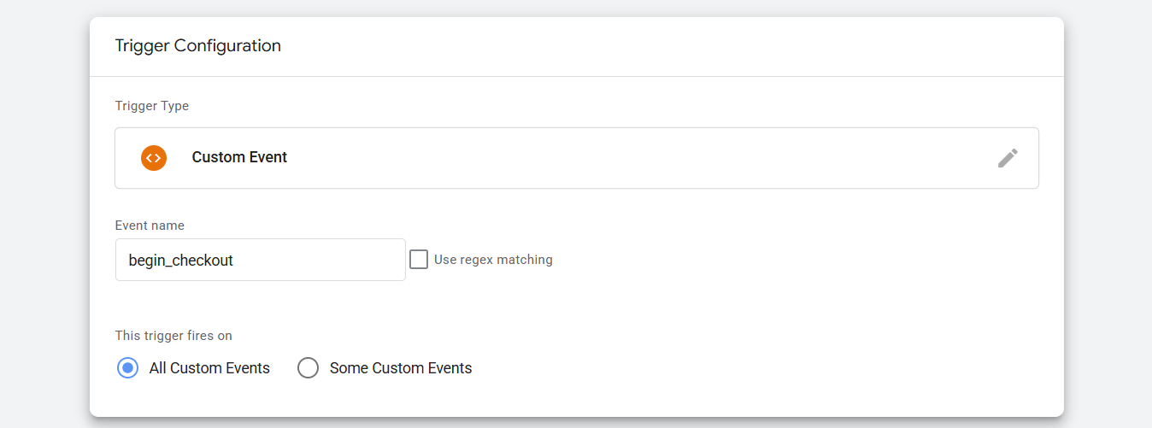Click the divider line below the heading
Image resolution: width=1152 pixels, height=428 pixels.
[576, 77]
